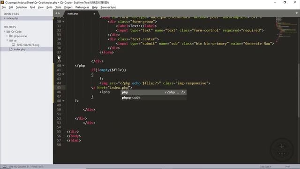Click the OPEN FILES header
This screenshot has height=169, width=300.
coord(11,14)
